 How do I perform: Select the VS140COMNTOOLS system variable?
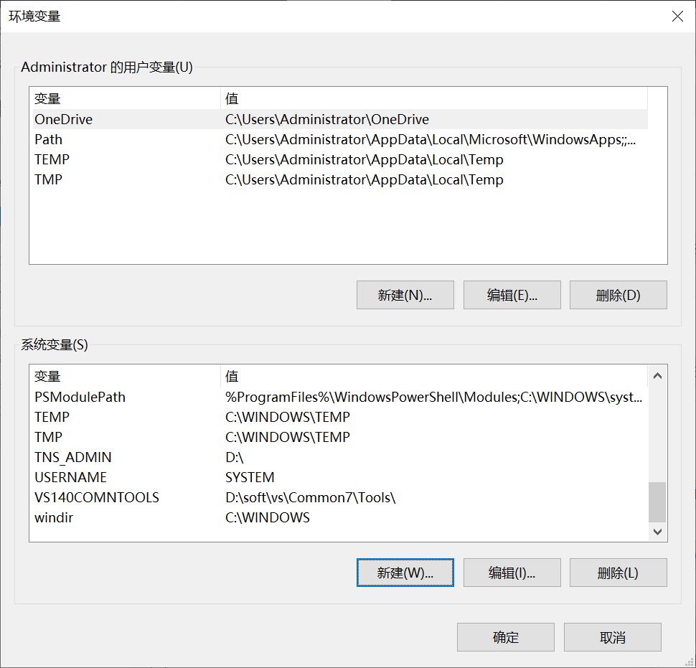point(340,497)
